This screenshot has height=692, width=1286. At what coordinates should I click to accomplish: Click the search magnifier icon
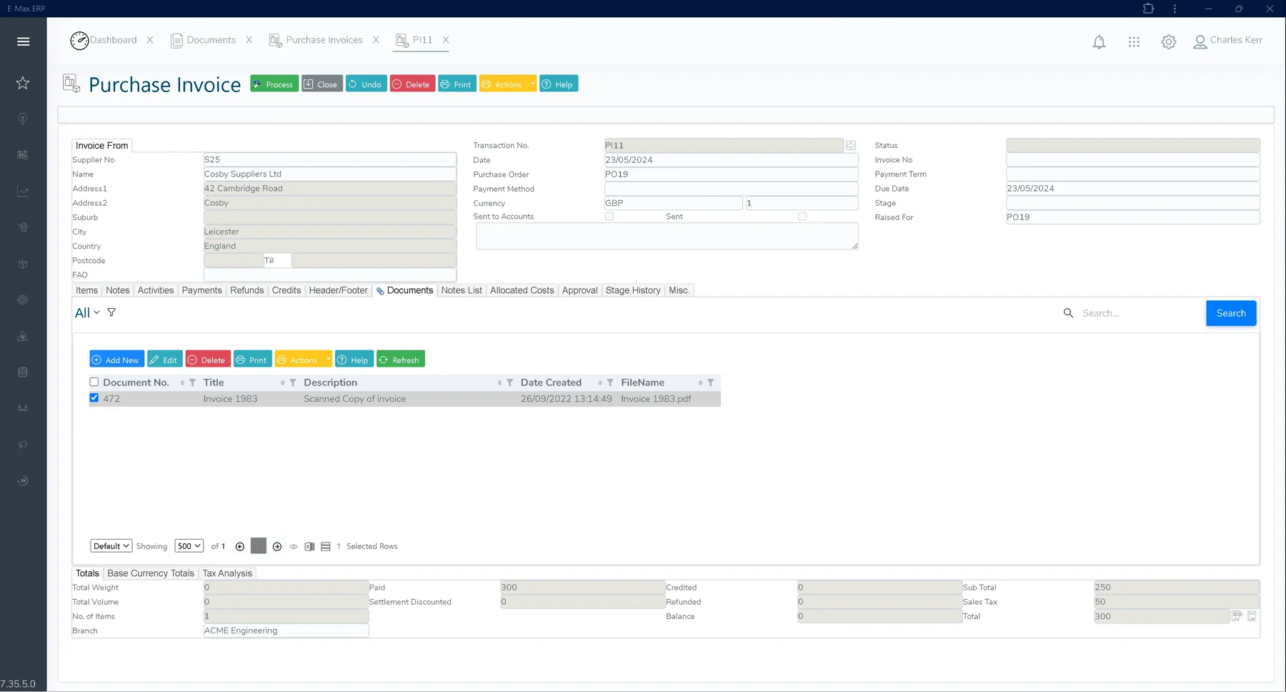1068,313
